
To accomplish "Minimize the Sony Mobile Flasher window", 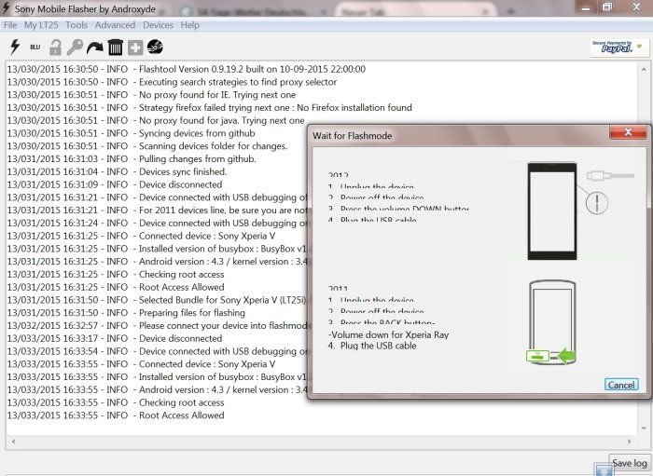I will 586,7.
